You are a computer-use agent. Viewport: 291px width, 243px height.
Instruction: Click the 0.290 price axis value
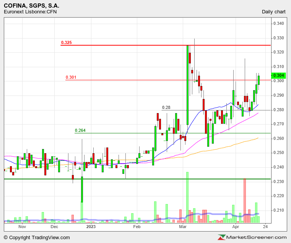(278, 96)
